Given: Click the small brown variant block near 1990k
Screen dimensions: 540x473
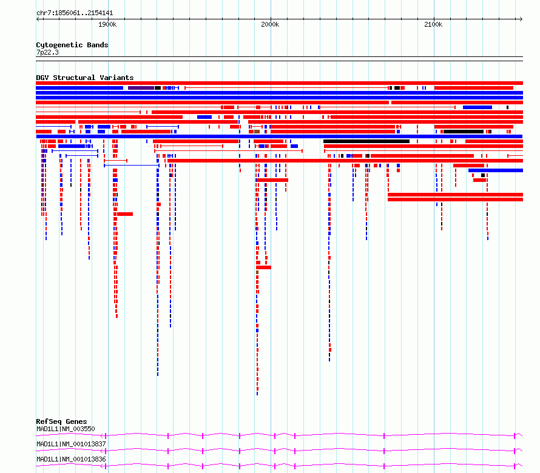Looking at the screenshot, I should click(257, 132).
